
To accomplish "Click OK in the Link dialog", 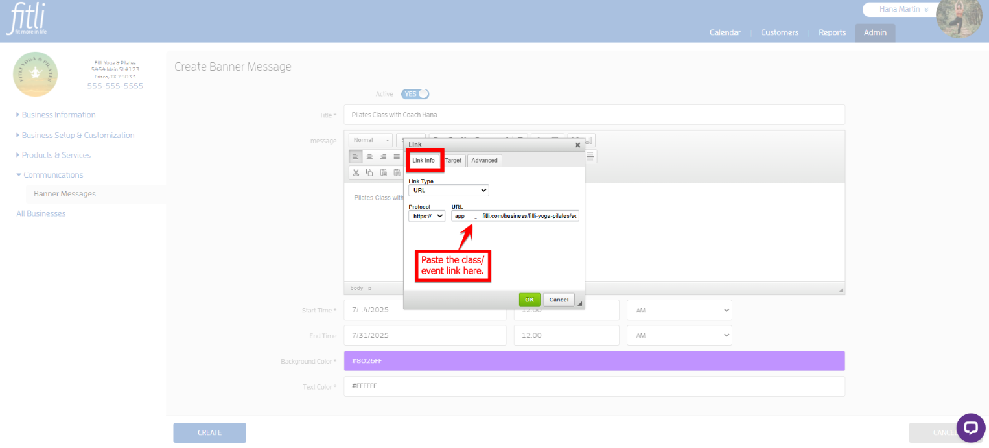I will pyautogui.click(x=529, y=300).
